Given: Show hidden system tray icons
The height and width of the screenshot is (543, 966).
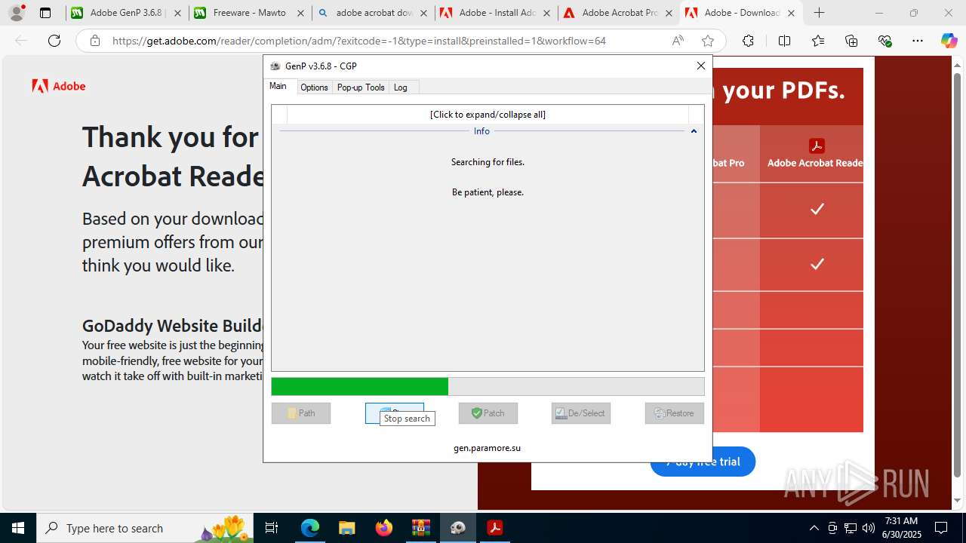Looking at the screenshot, I should coord(814,528).
